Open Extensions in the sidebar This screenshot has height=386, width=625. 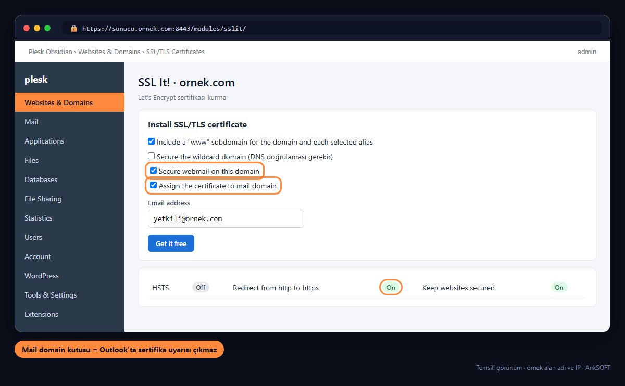pos(70,314)
